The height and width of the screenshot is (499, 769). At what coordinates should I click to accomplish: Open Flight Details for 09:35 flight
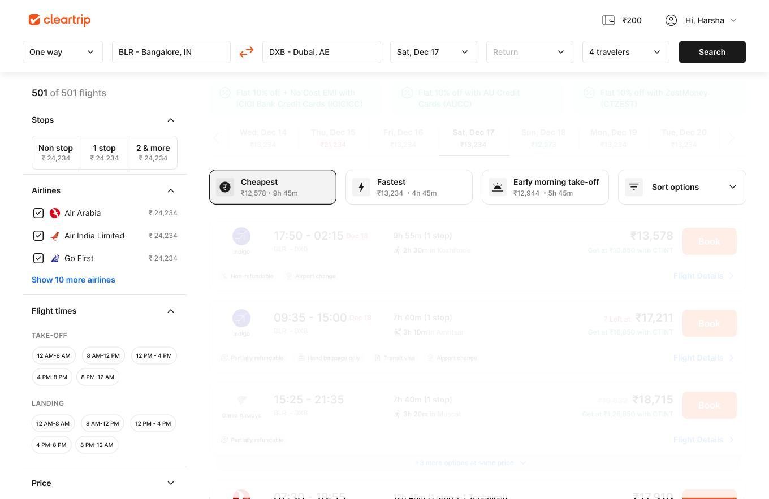[x=703, y=358]
